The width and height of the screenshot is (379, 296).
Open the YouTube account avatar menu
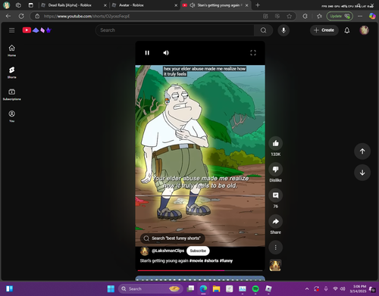tap(364, 30)
